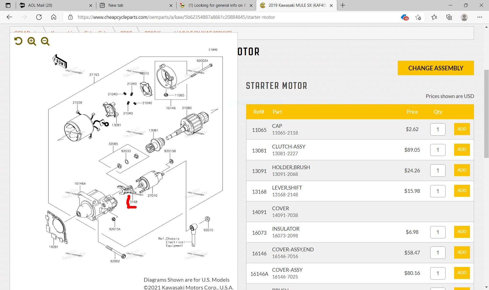Screen dimensions: 489x290
Task: Zoom in on the parts diagram
Action: [x=32, y=41]
